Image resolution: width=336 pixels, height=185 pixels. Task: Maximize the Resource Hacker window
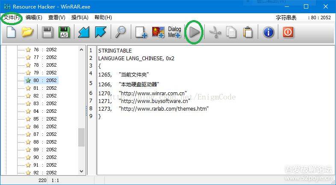(306, 7)
